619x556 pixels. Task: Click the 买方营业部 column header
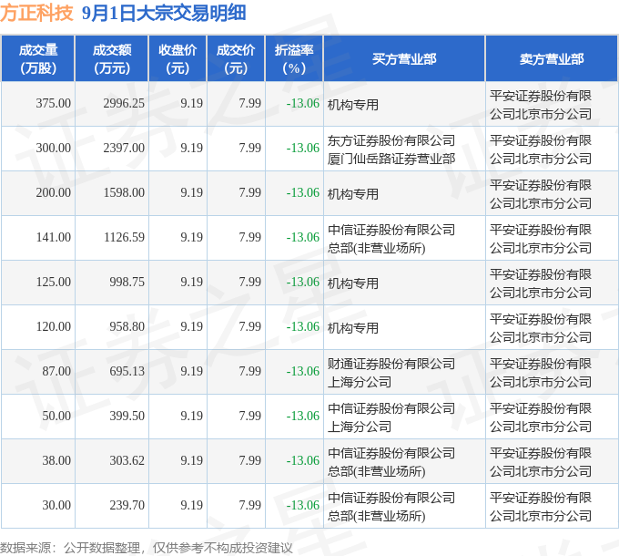click(x=404, y=59)
